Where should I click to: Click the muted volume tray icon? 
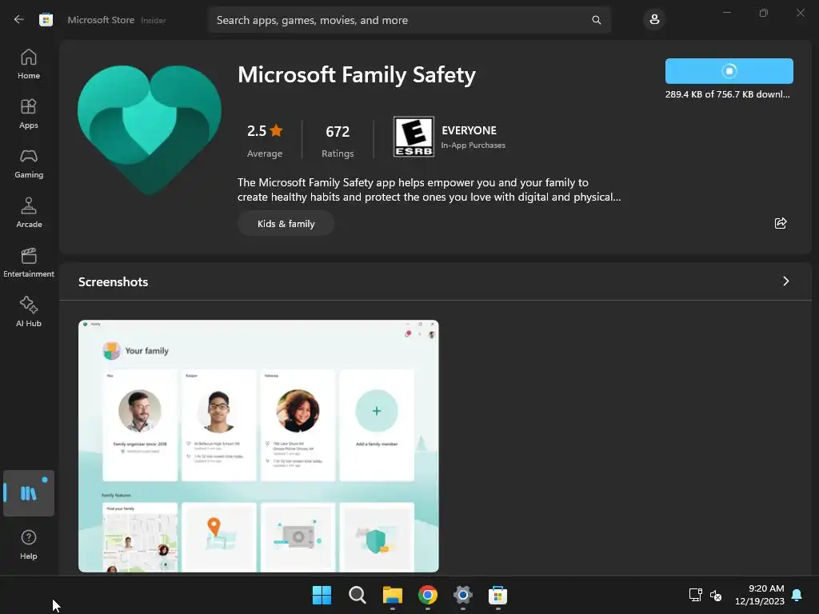716,595
